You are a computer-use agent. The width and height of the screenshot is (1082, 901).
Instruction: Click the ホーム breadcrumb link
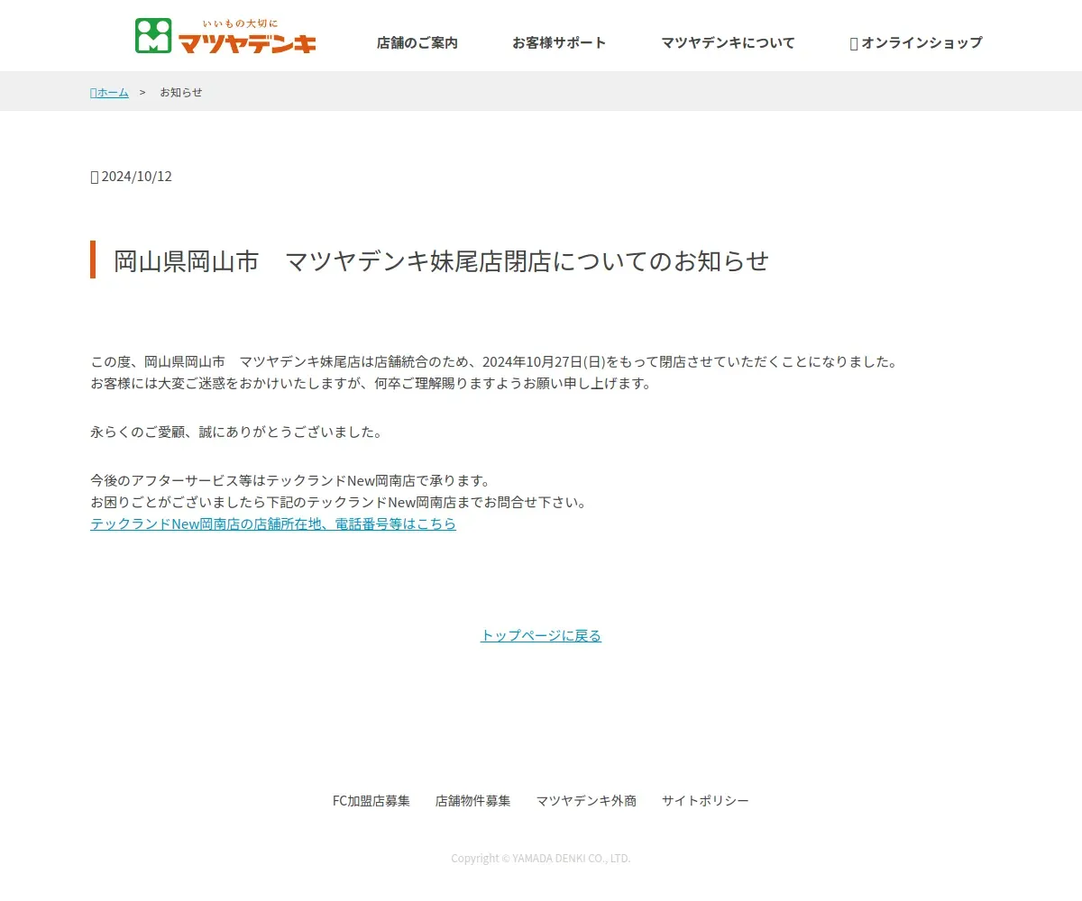click(110, 92)
